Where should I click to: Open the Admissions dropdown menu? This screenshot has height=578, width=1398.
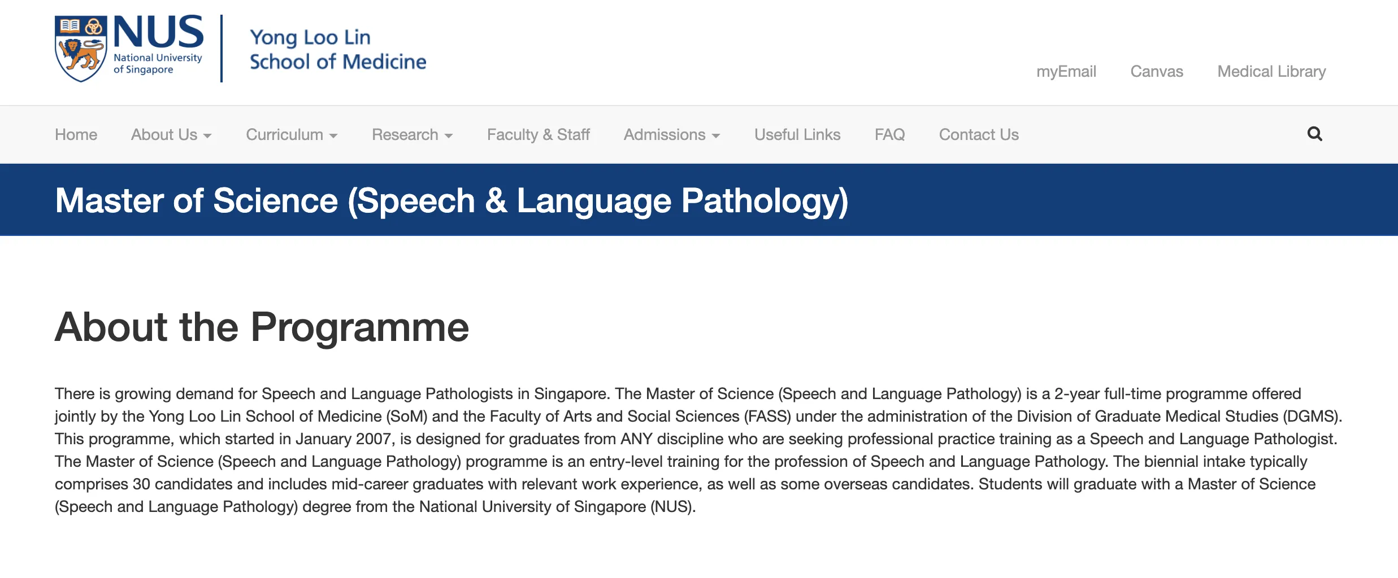click(x=671, y=135)
